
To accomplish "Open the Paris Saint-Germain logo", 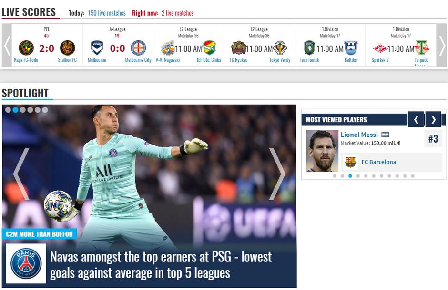I will click(26, 263).
